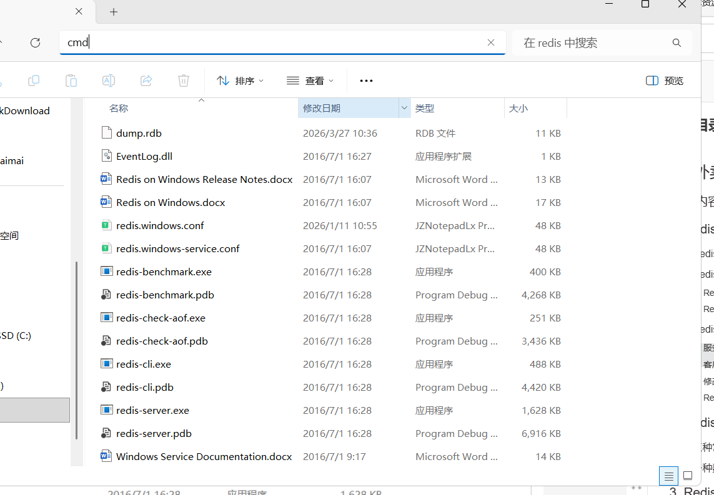
Task: Select the redis-check-aof.pdb file icon
Action: coord(106,340)
